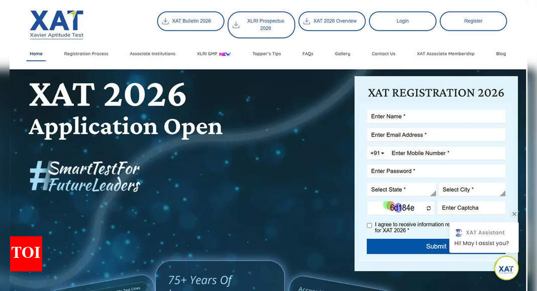537x291 pixels.
Task: Close the XAT Assistant chat popup
Action: tap(514, 214)
